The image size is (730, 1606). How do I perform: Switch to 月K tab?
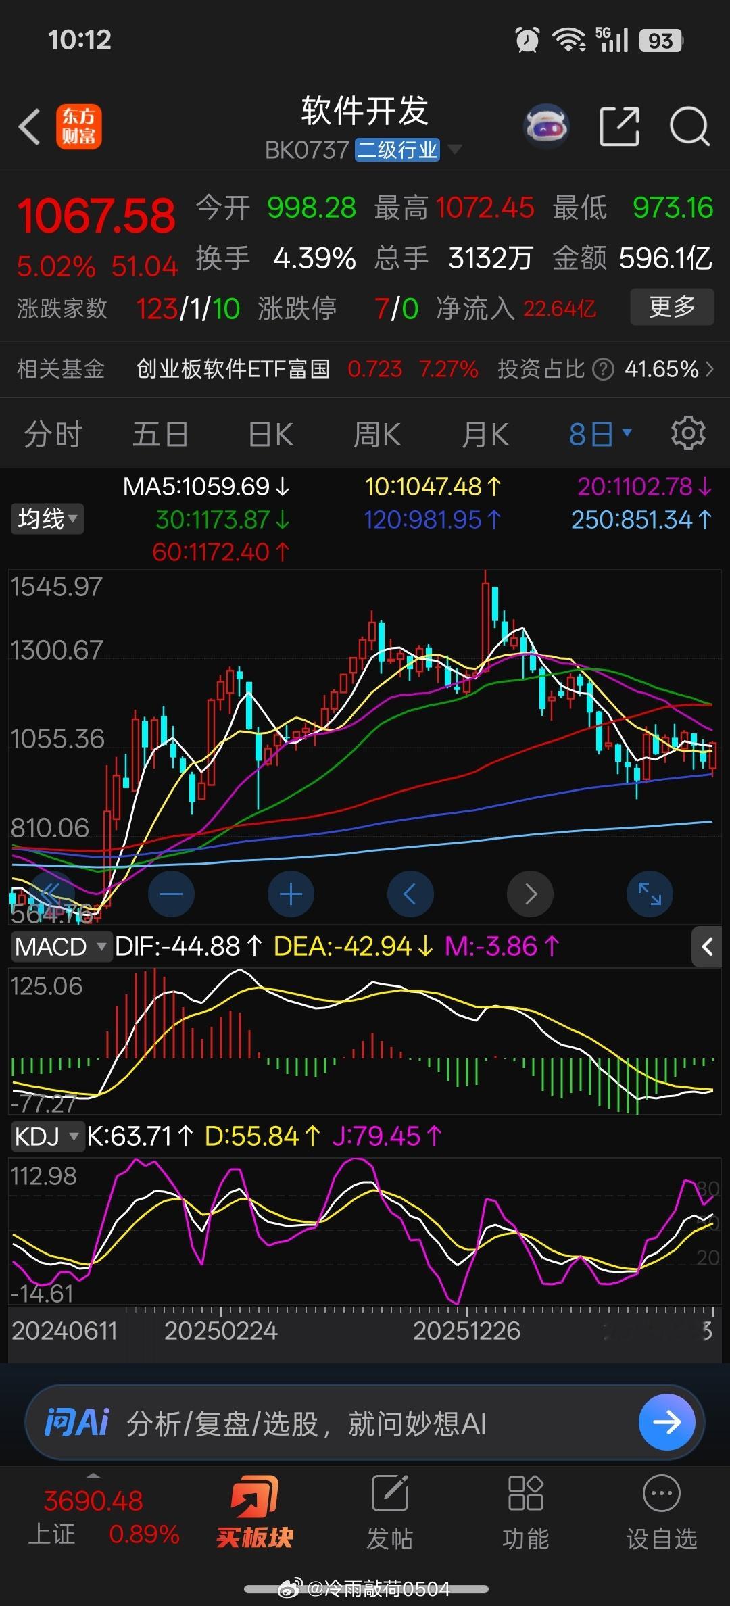(x=485, y=434)
